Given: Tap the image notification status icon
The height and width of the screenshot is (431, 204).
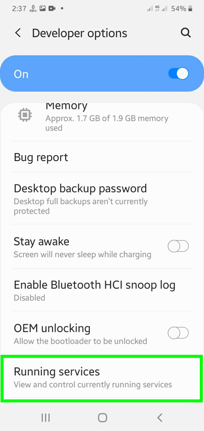Looking at the screenshot, I should coord(43,9).
